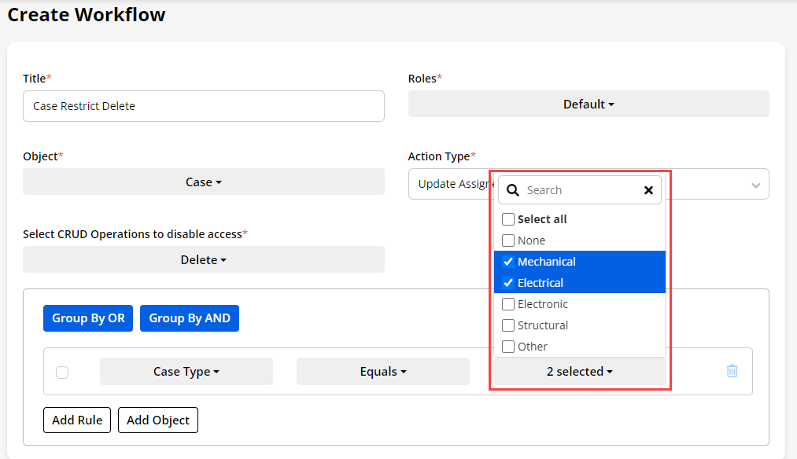Open the Delete CRUD operations dropdown
The height and width of the screenshot is (459, 797).
coord(203,260)
